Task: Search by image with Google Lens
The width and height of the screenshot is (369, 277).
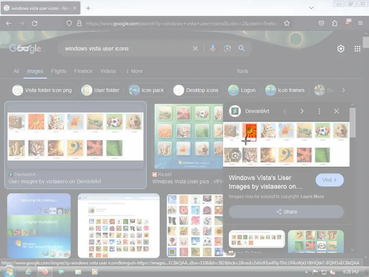Action: (227, 49)
